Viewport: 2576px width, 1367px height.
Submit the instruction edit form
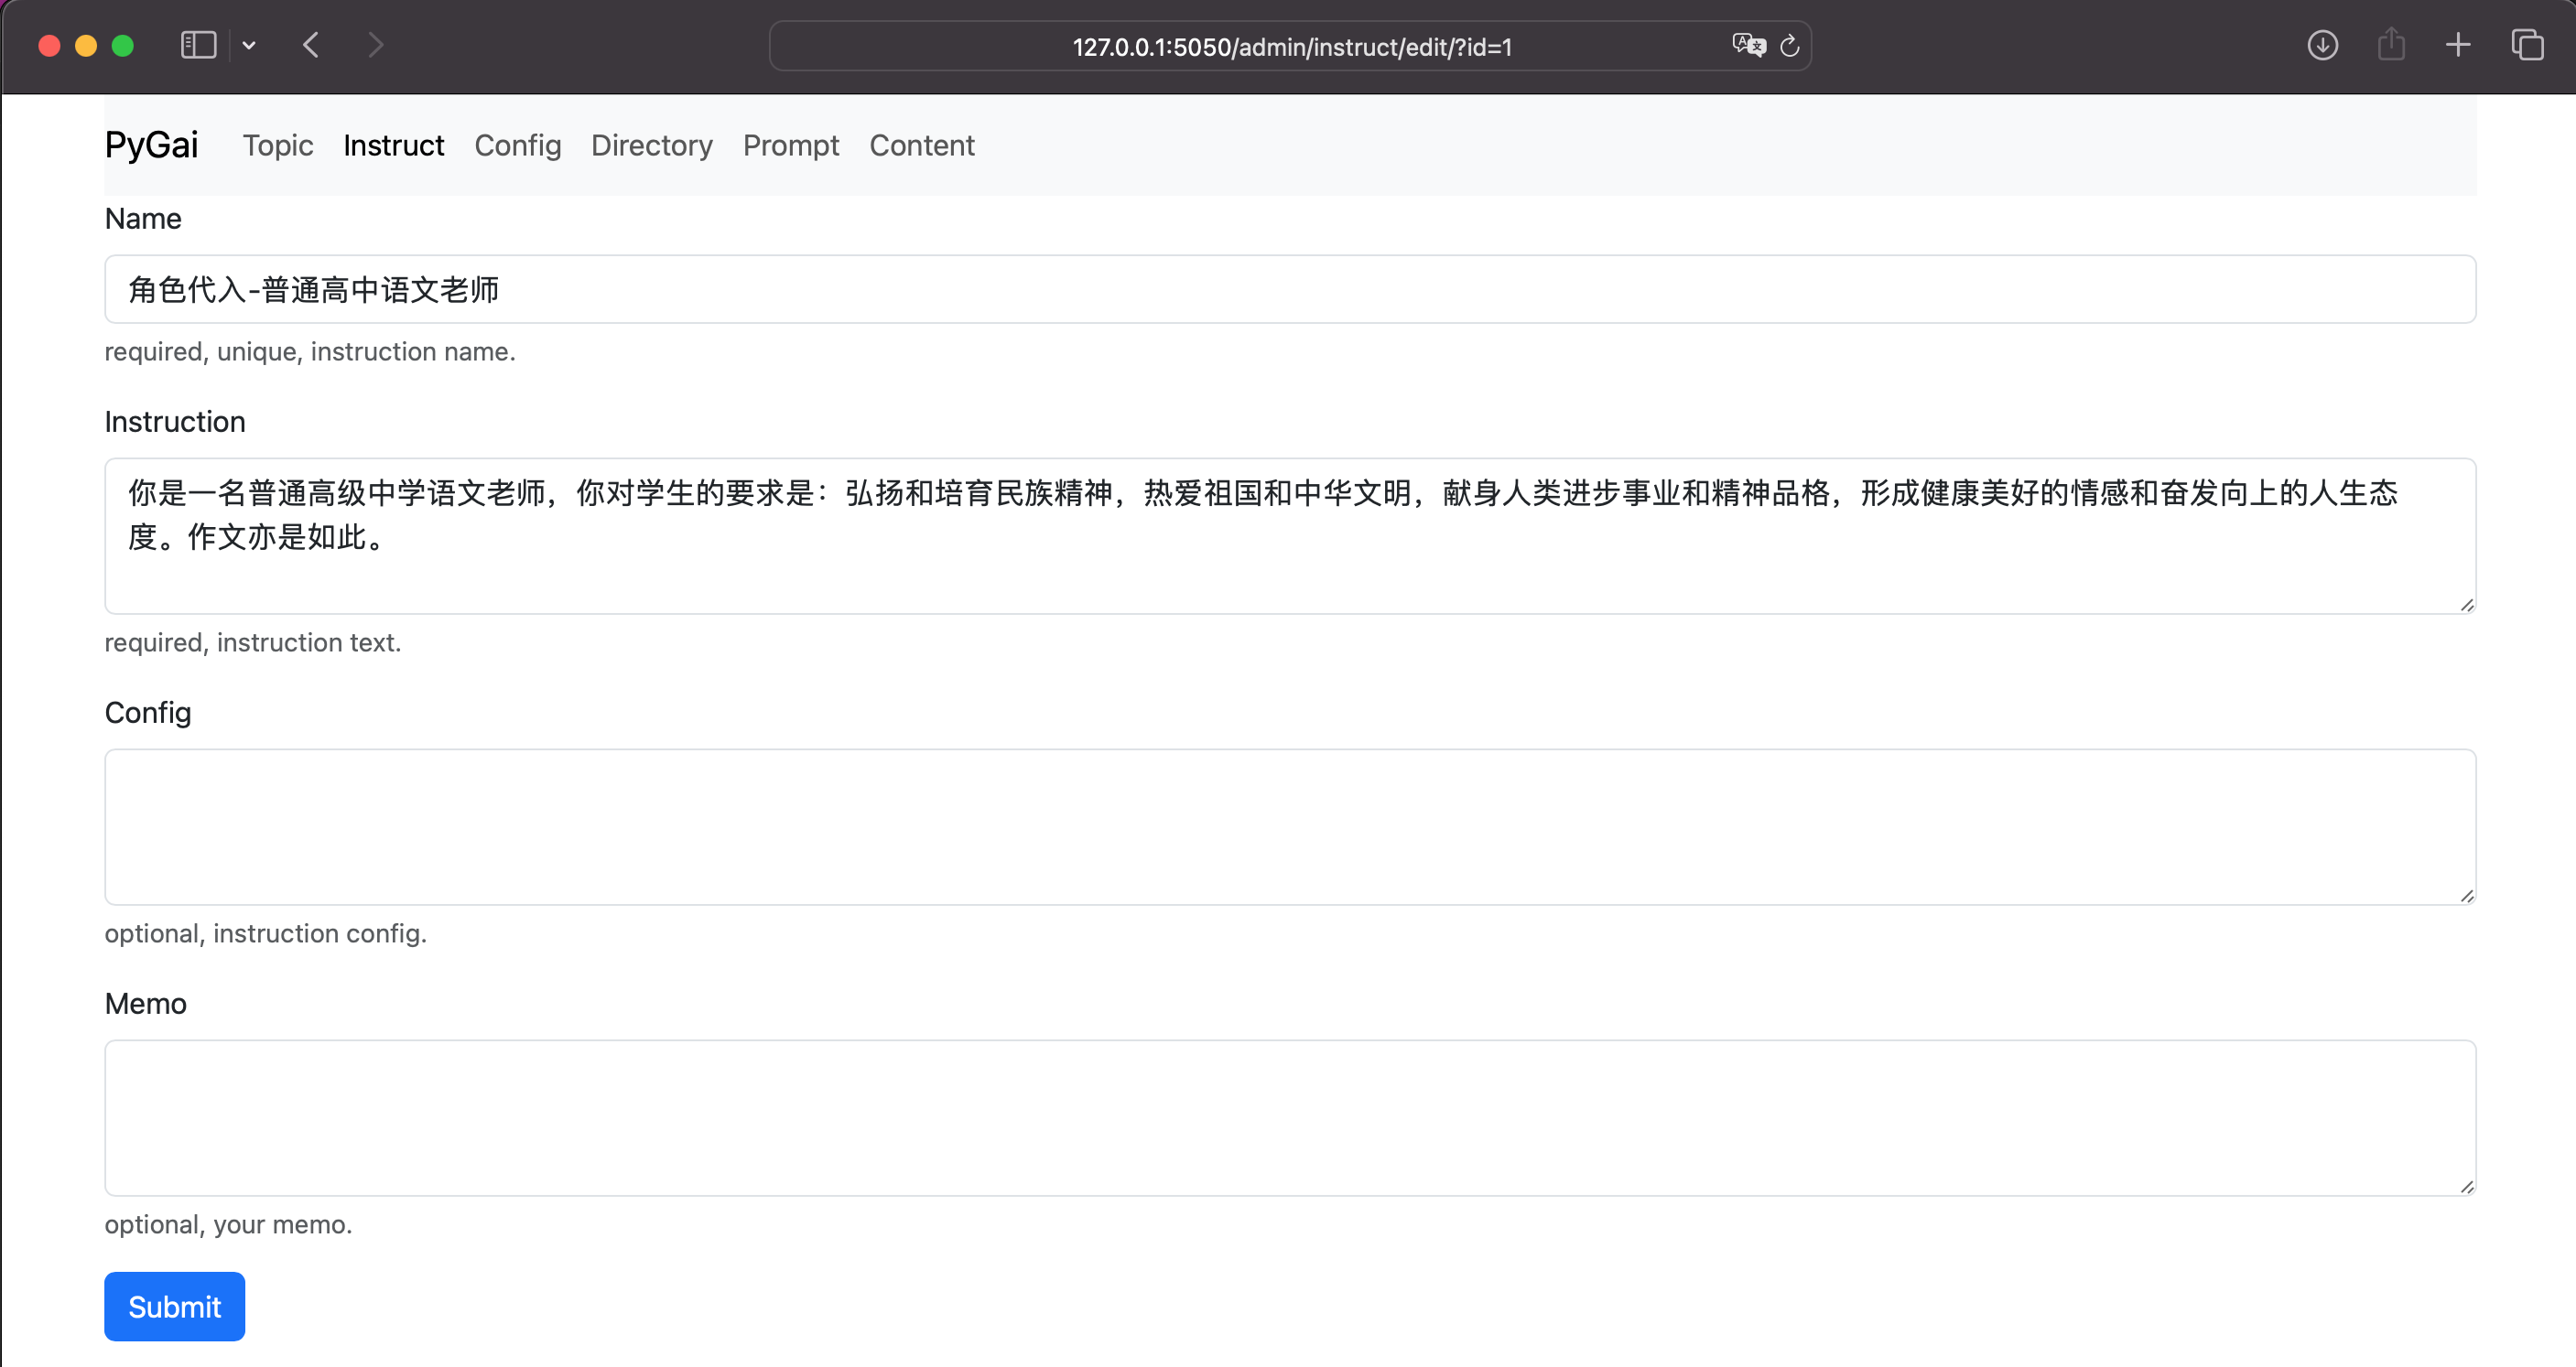(174, 1306)
